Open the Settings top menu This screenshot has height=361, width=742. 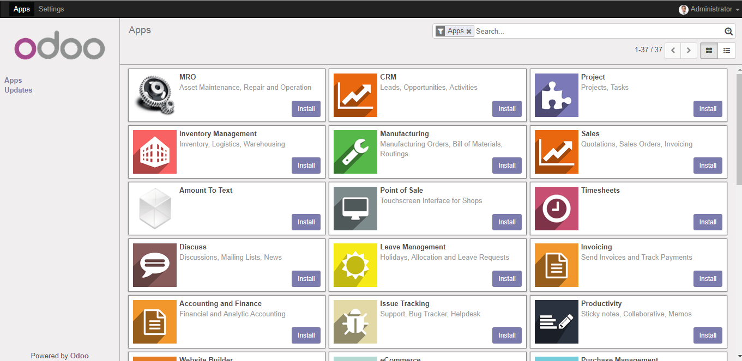coord(51,9)
